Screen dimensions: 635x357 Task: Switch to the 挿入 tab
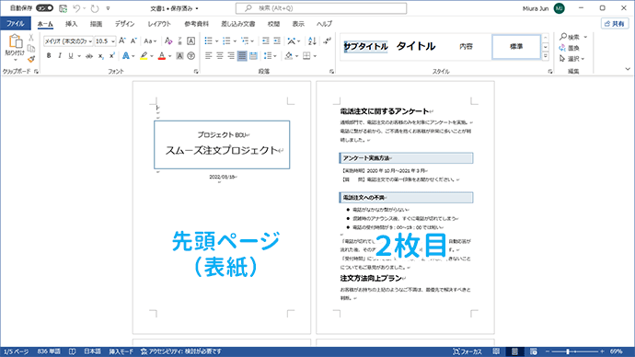[x=71, y=24]
